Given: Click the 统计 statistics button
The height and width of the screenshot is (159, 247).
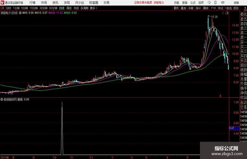Looking at the screenshot, I should tap(198, 8).
